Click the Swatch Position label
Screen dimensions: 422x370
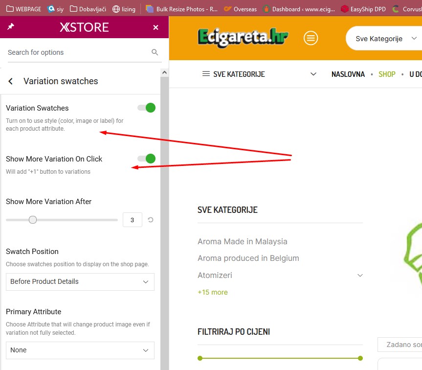[32, 252]
